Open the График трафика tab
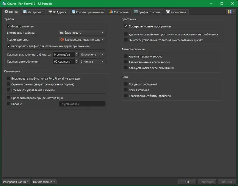Screen dimensions: 238x186 [147, 12]
